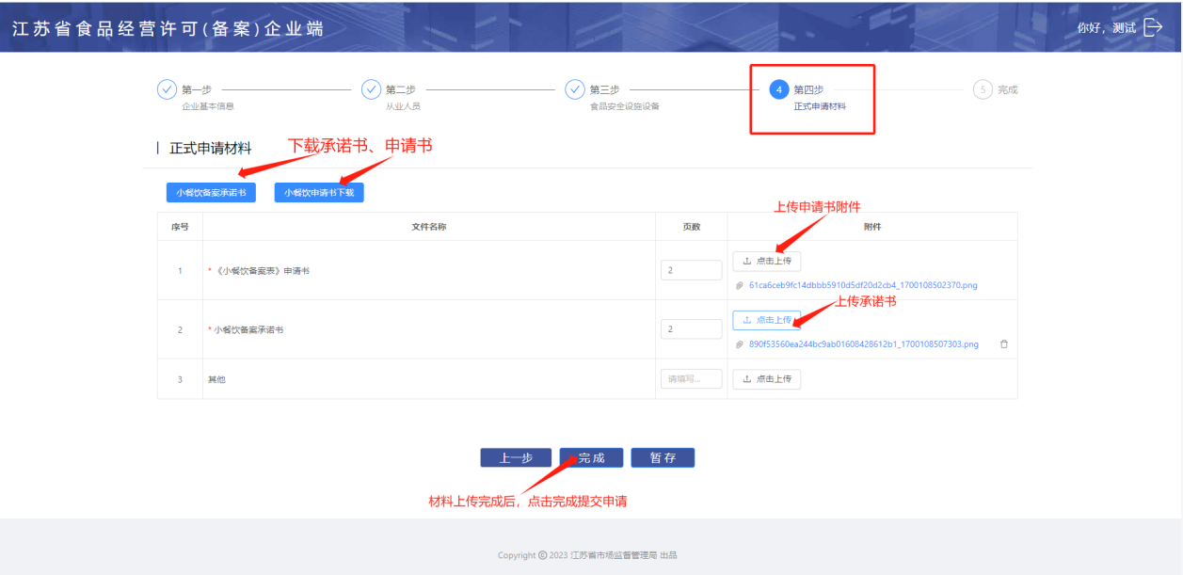The height and width of the screenshot is (575, 1183).
Task: Click the empty 页数 field for 其他
Action: click(x=691, y=379)
